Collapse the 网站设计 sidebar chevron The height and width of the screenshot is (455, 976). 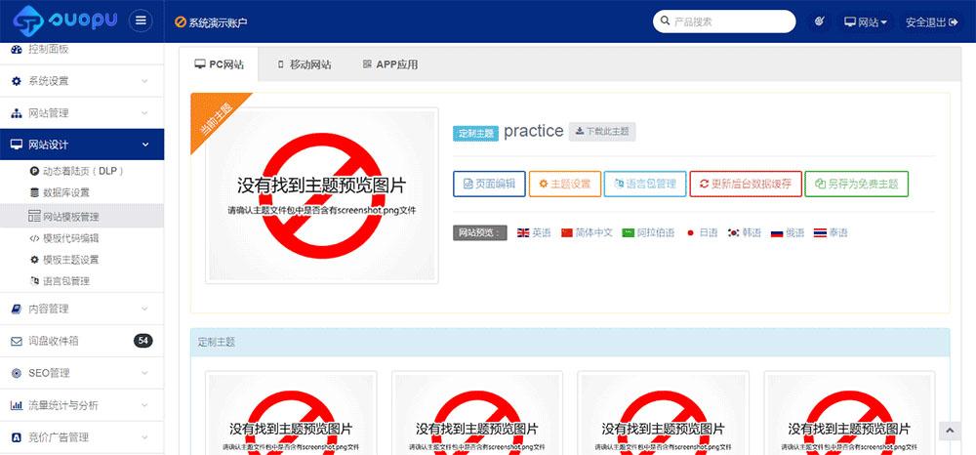pyautogui.click(x=145, y=145)
